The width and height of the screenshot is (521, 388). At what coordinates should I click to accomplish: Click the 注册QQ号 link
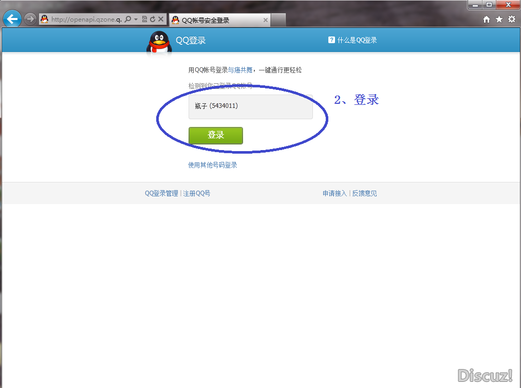tap(197, 193)
